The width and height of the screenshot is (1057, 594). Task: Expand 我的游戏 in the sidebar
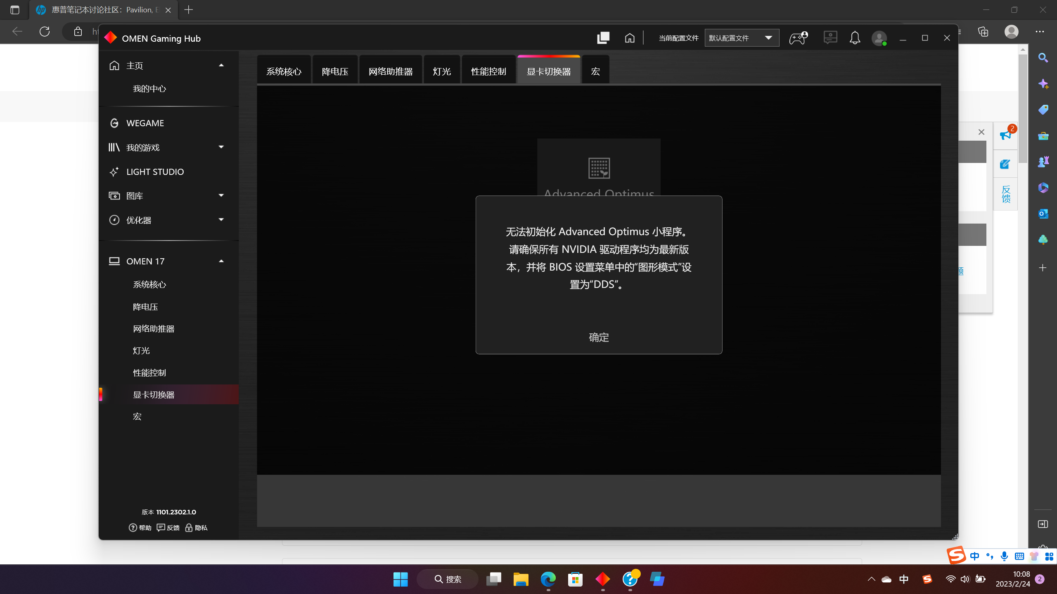pyautogui.click(x=221, y=147)
